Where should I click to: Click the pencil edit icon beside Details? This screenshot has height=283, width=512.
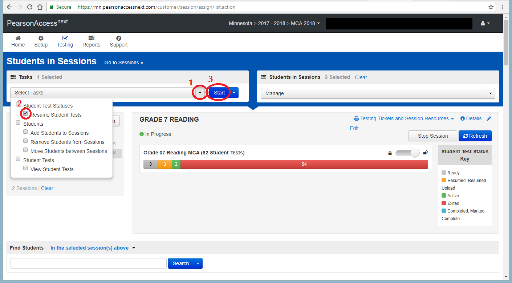click(x=489, y=118)
